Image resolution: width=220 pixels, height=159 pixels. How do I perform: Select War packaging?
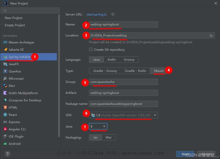[x=109, y=138]
